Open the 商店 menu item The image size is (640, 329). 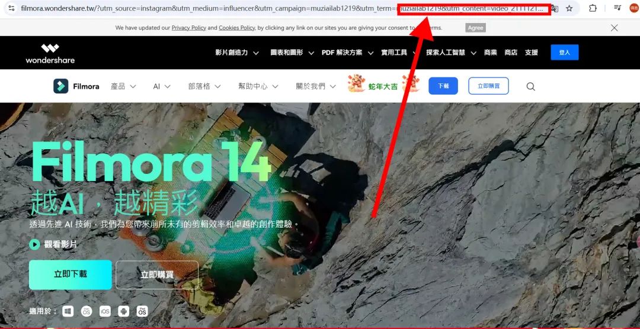[511, 53]
